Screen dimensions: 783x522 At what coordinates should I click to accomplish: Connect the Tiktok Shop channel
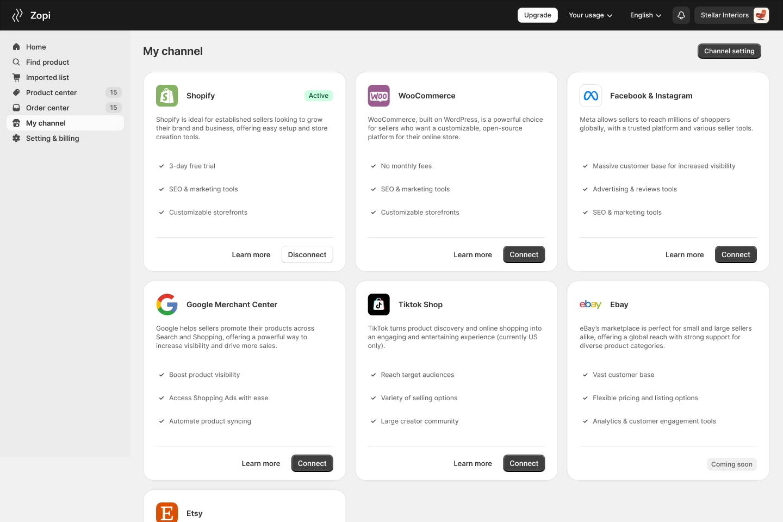[x=524, y=463]
